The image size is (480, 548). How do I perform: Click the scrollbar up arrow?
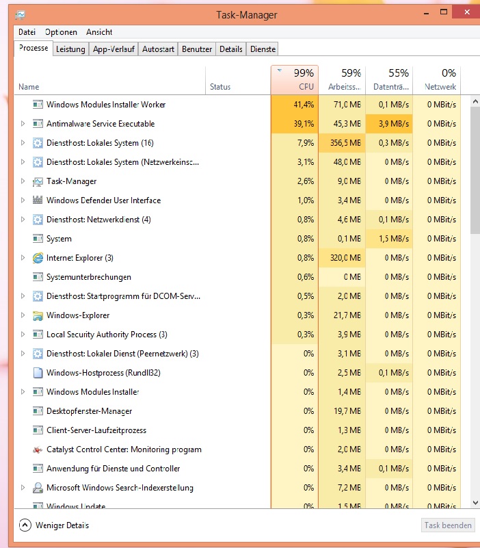(475, 101)
